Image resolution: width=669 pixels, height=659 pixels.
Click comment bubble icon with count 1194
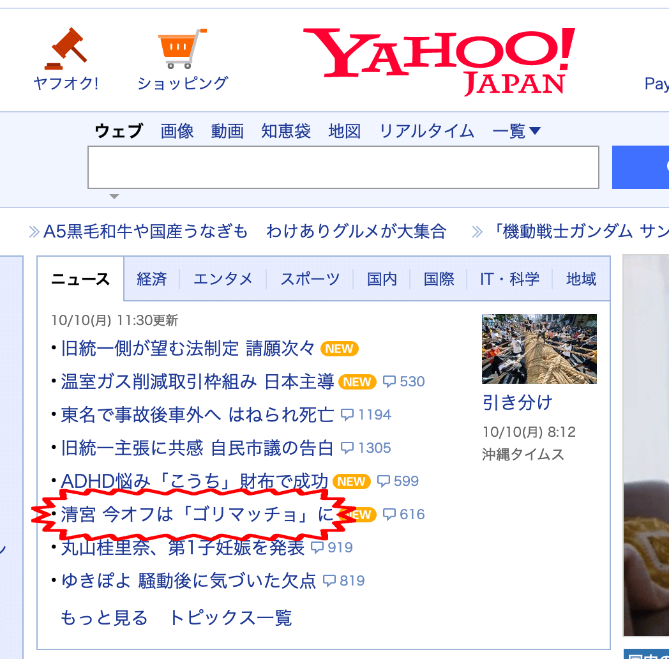coord(347,414)
